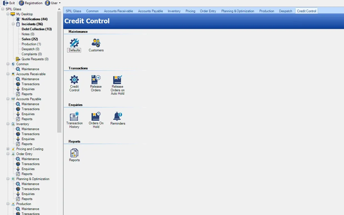This screenshot has height=215, width=344.
Task: Click the tree panel vertical scrollbar
Action: [x=59, y=72]
